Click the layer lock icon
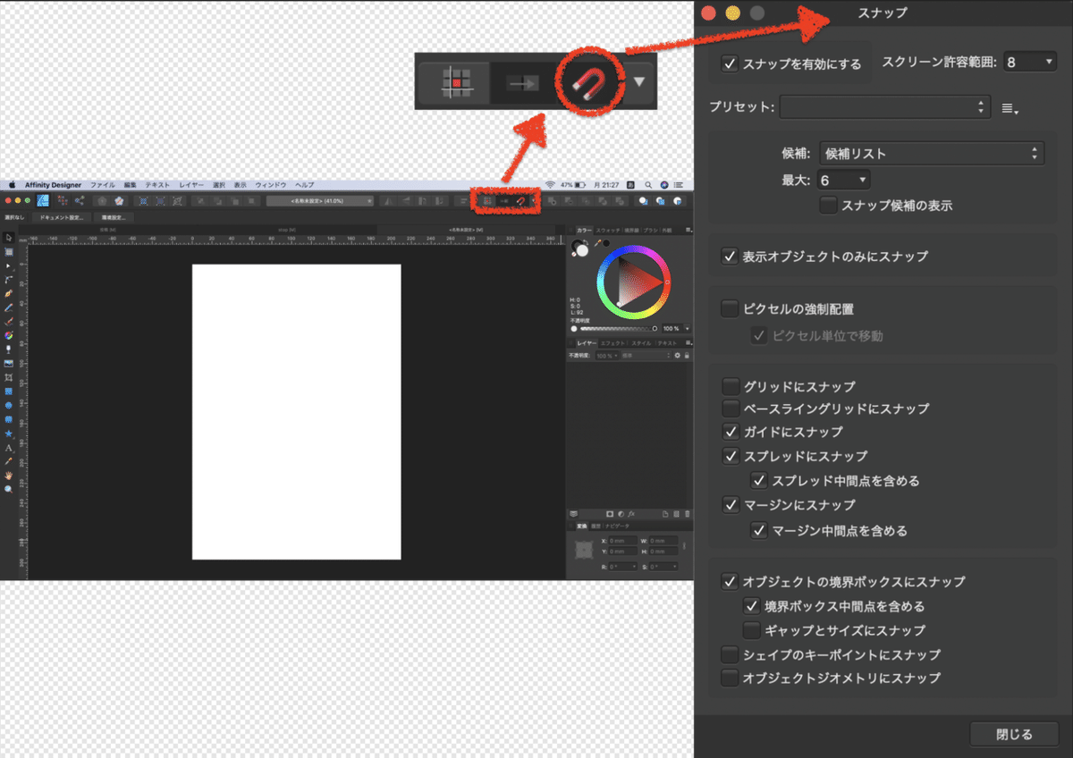Image resolution: width=1073 pixels, height=758 pixels. (x=687, y=356)
